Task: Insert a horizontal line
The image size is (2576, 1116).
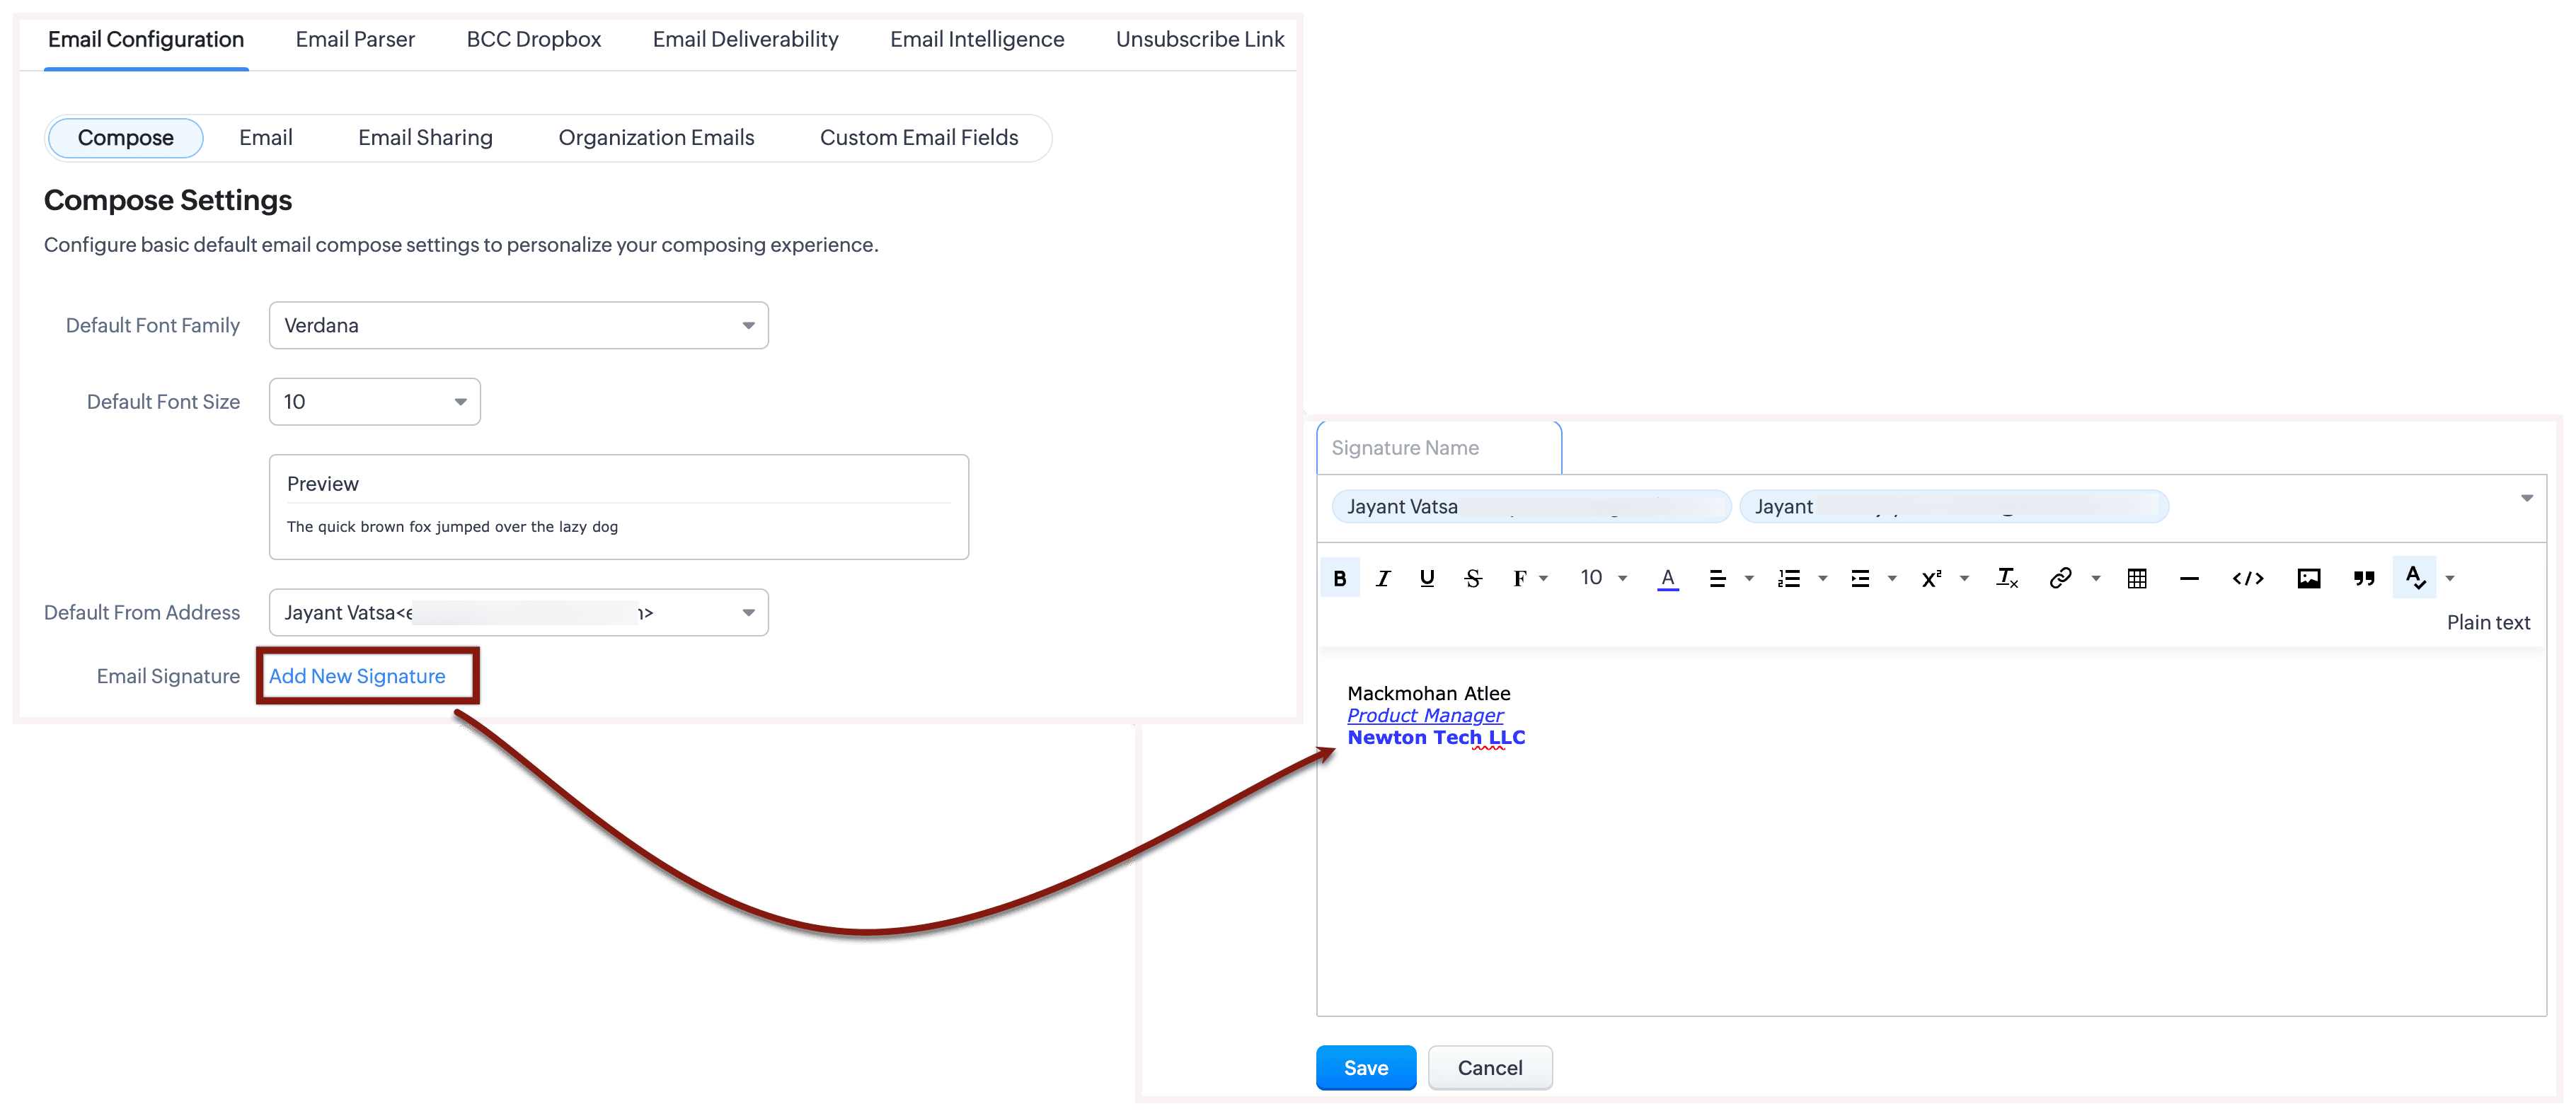Action: click(x=2189, y=578)
